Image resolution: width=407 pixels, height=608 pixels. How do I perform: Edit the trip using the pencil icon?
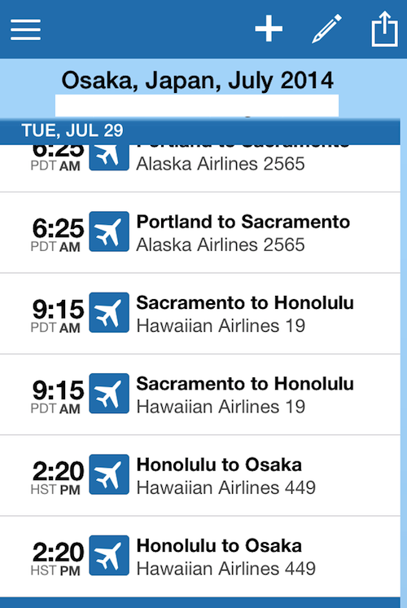(327, 29)
